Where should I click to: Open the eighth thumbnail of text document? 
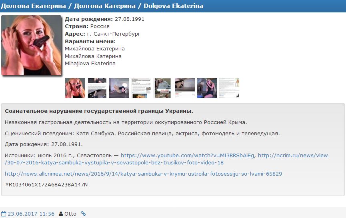coord(229,88)
